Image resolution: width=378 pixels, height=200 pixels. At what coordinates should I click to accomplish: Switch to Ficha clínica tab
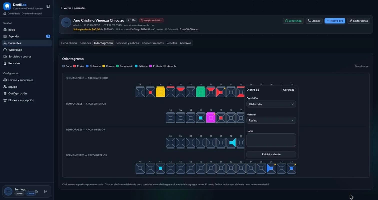[x=69, y=43]
